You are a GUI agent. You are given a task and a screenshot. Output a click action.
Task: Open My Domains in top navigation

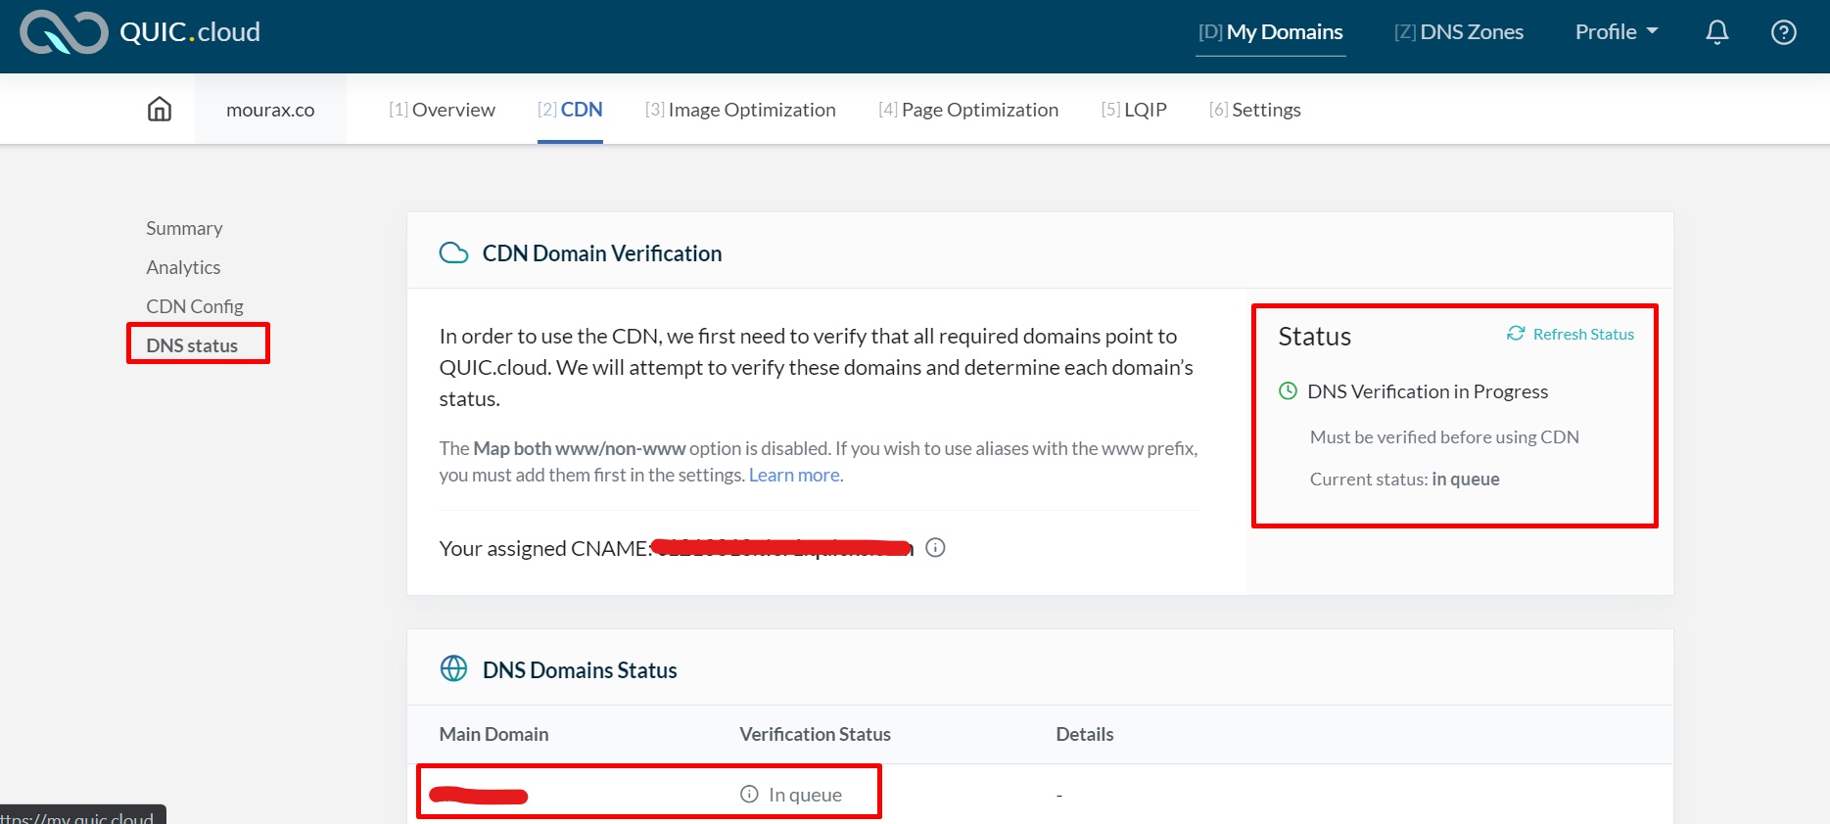tap(1271, 32)
